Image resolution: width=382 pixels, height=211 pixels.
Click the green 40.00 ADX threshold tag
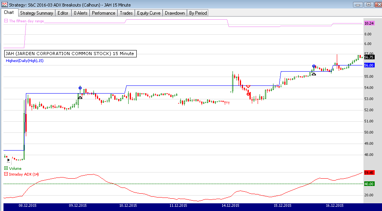click(x=369, y=184)
